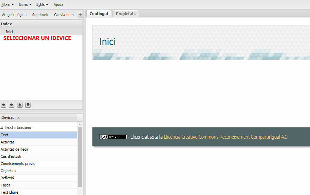Viewport: 310px width, 195px height.
Task: Select the Reflexió iDevice
Action: tap(38, 178)
